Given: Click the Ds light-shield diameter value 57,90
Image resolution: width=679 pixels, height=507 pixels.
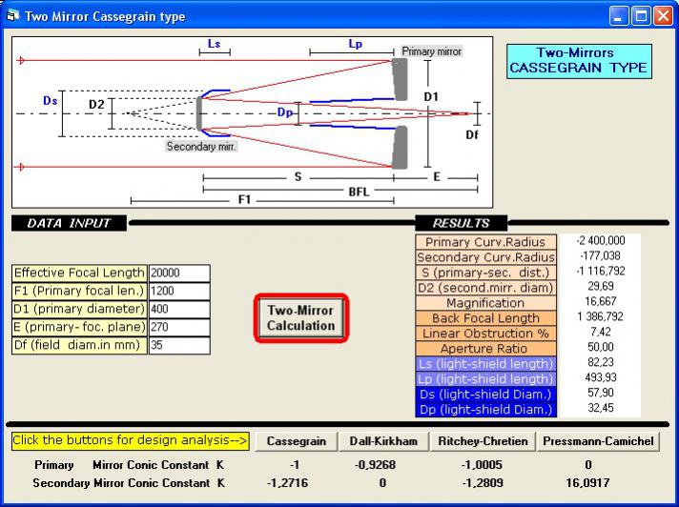Looking at the screenshot, I should 601,393.
